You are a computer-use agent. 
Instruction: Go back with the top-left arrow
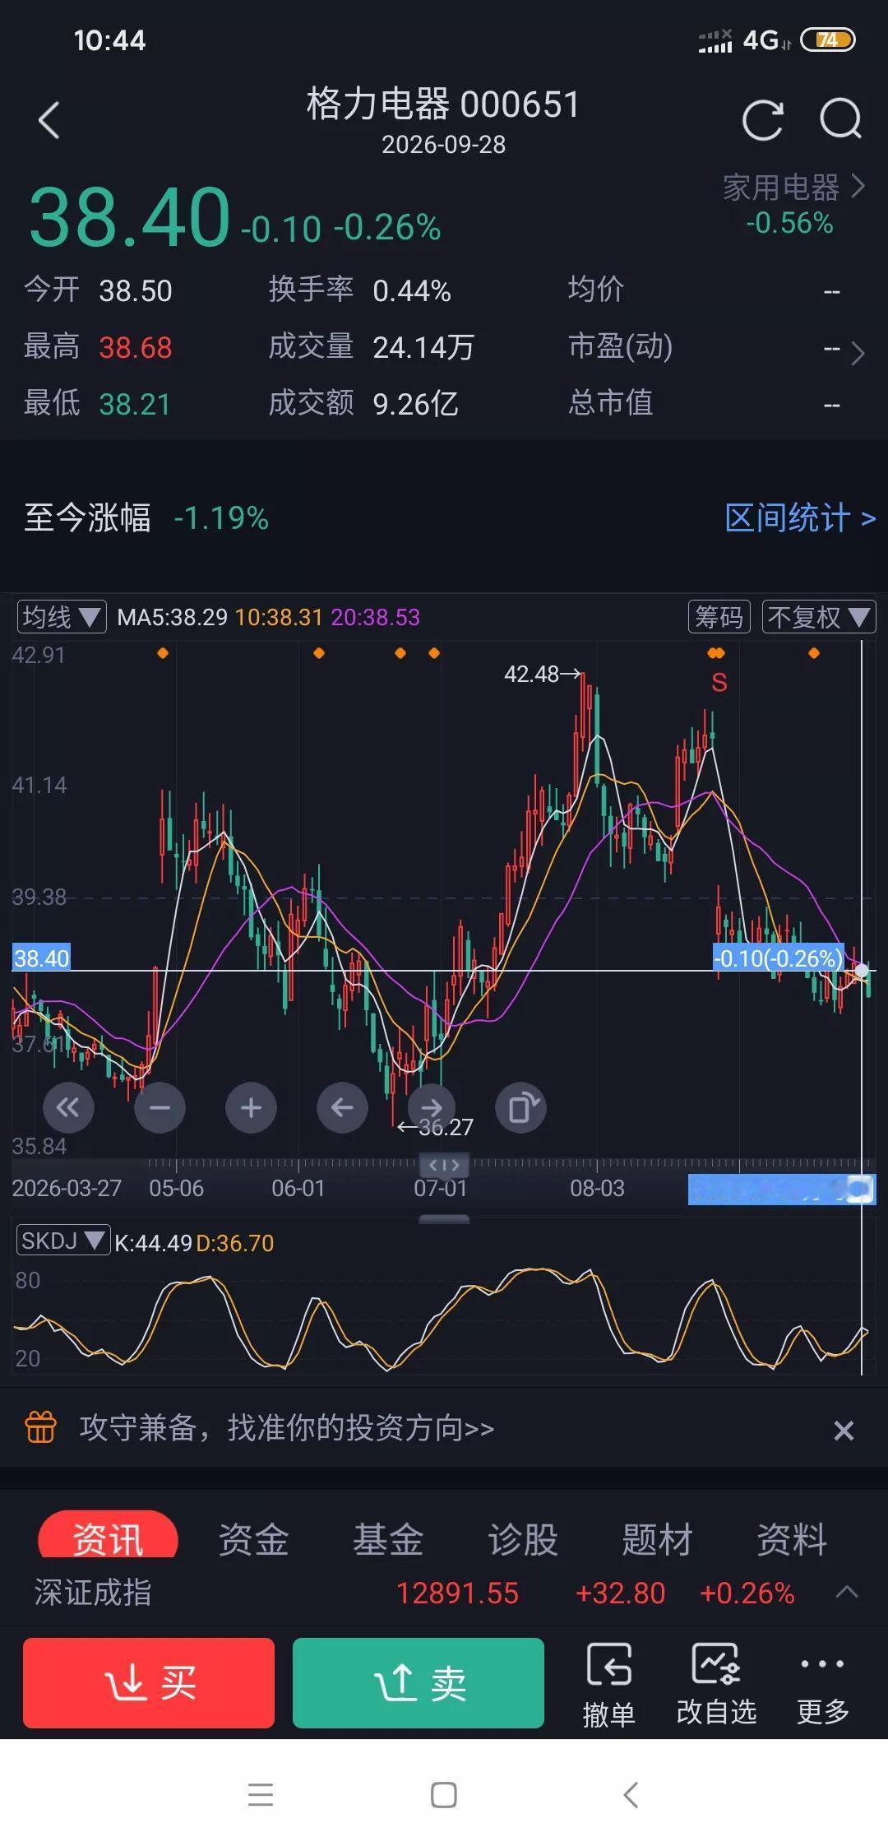tap(49, 121)
